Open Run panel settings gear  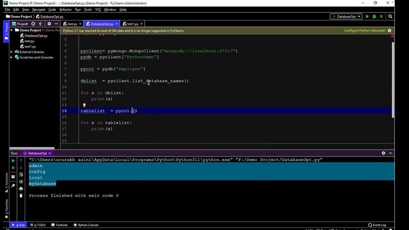[383, 153]
